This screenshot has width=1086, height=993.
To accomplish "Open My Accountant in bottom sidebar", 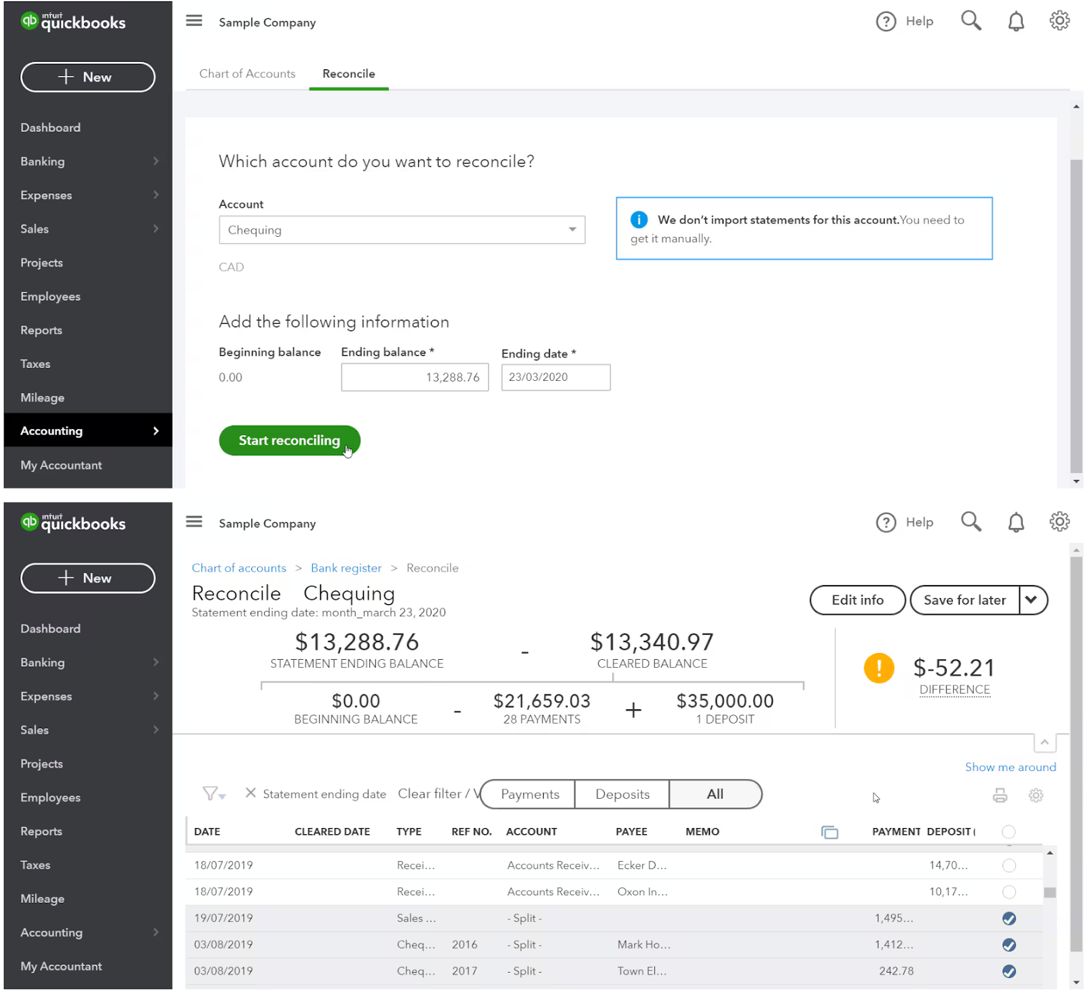I will coord(61,966).
